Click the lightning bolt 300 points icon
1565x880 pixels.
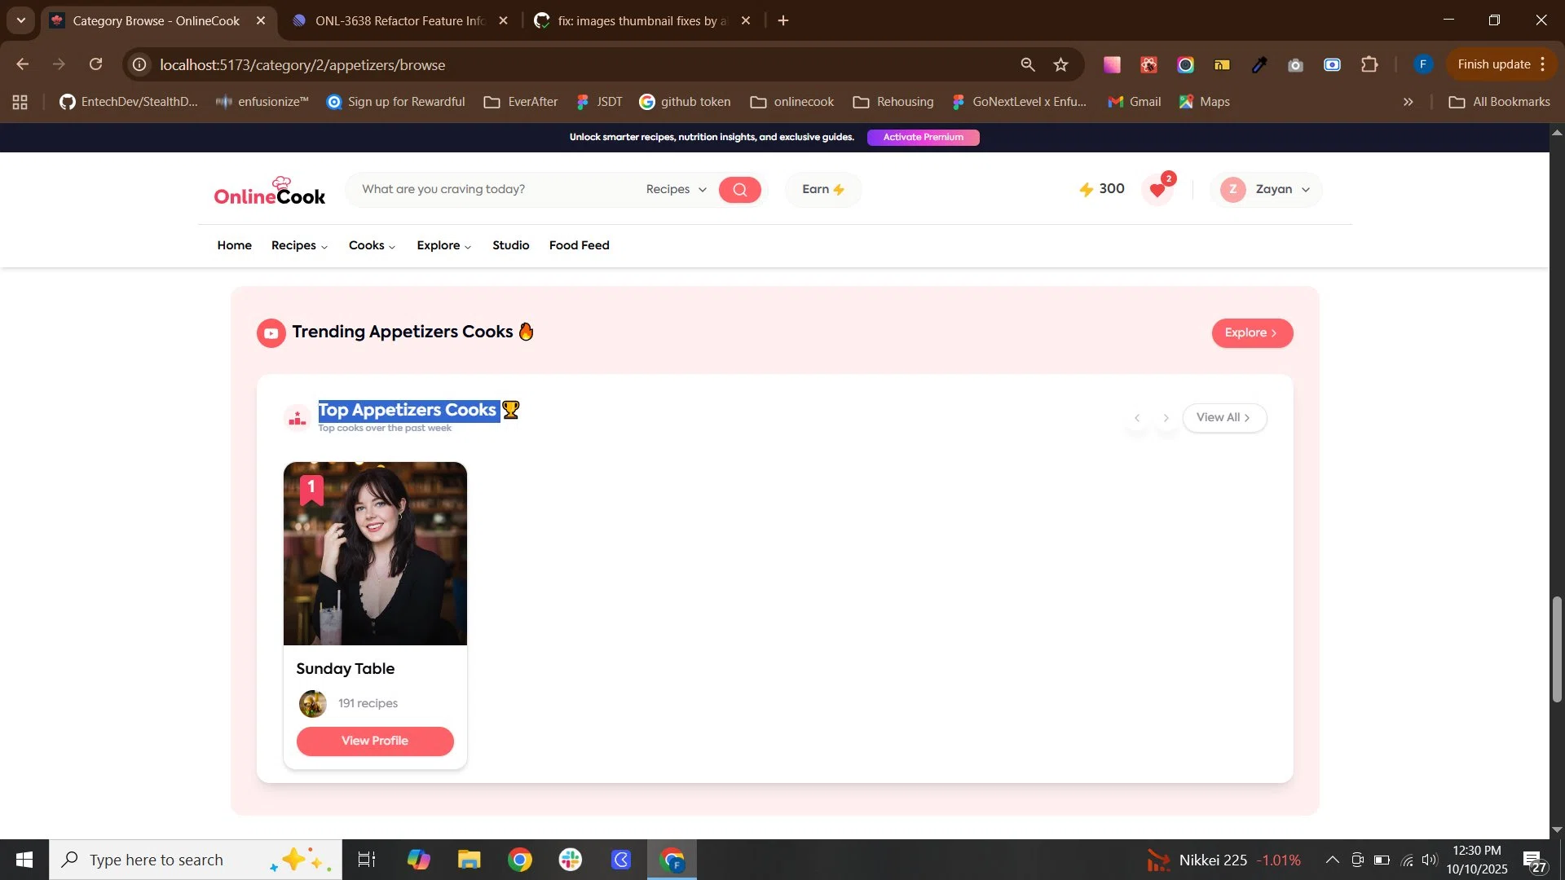pos(1086,189)
